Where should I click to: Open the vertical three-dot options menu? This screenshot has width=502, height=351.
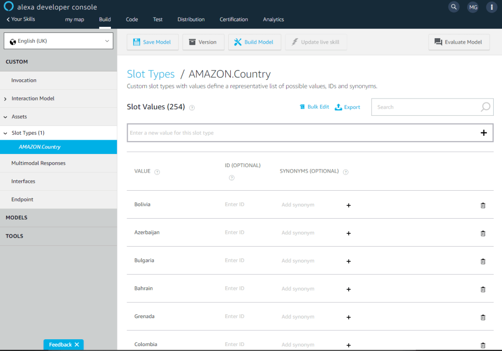492,7
